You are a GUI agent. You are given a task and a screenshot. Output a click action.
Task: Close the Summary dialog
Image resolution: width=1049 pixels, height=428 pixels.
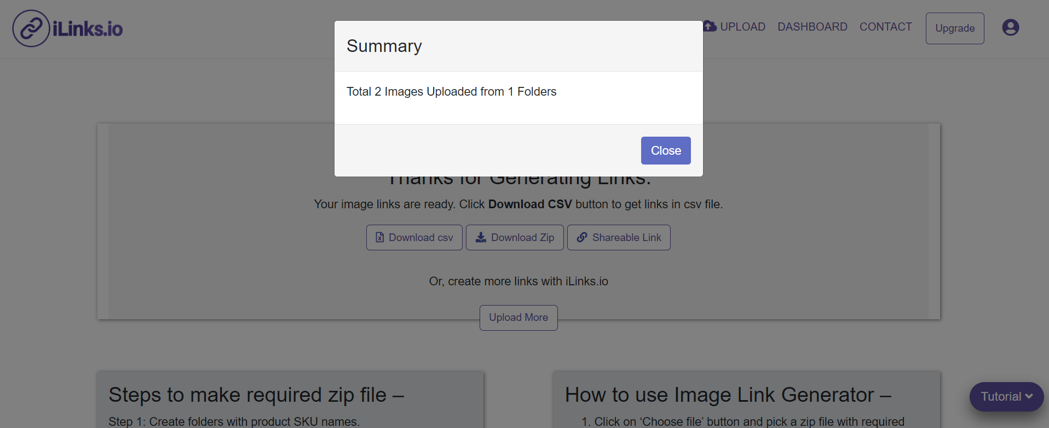(x=665, y=150)
